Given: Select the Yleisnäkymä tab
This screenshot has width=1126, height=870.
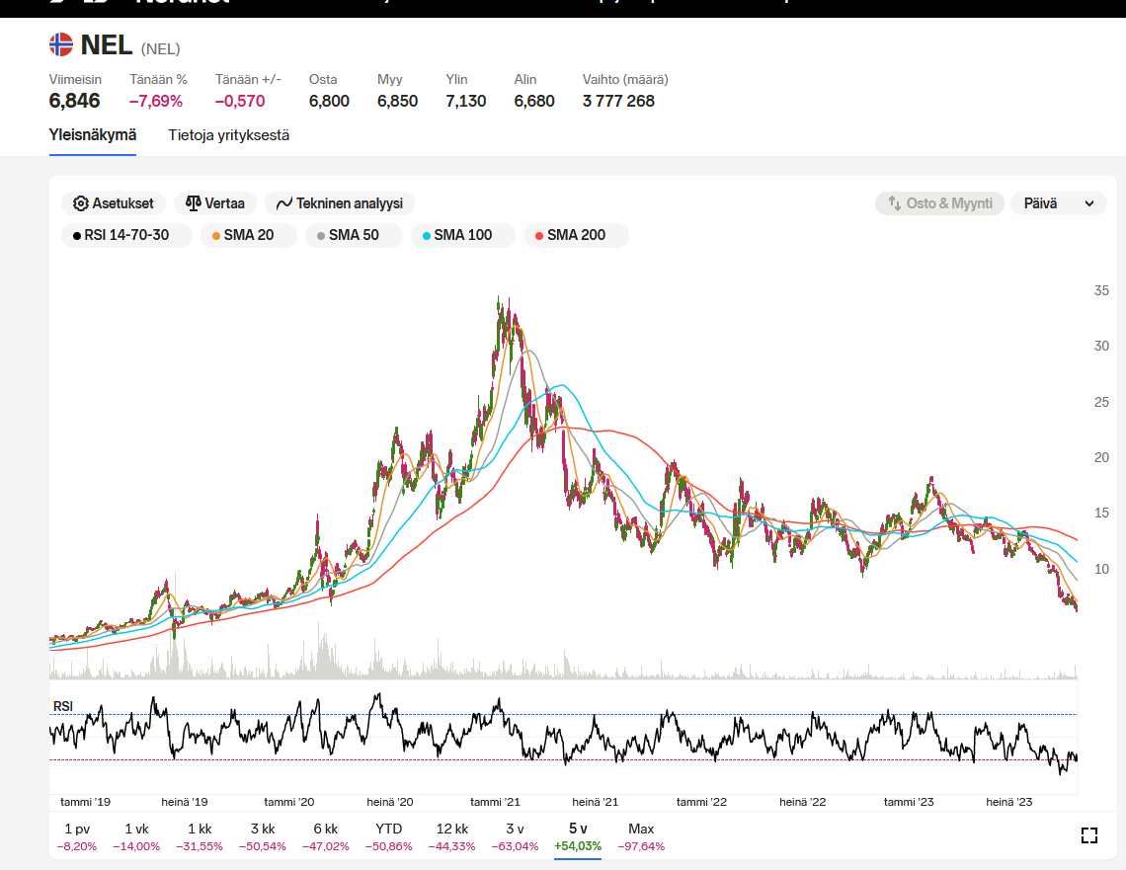Looking at the screenshot, I should point(93,135).
